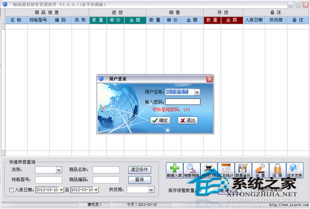Open the 供货商 dropdown list
310x209 pixels.
[151, 190]
